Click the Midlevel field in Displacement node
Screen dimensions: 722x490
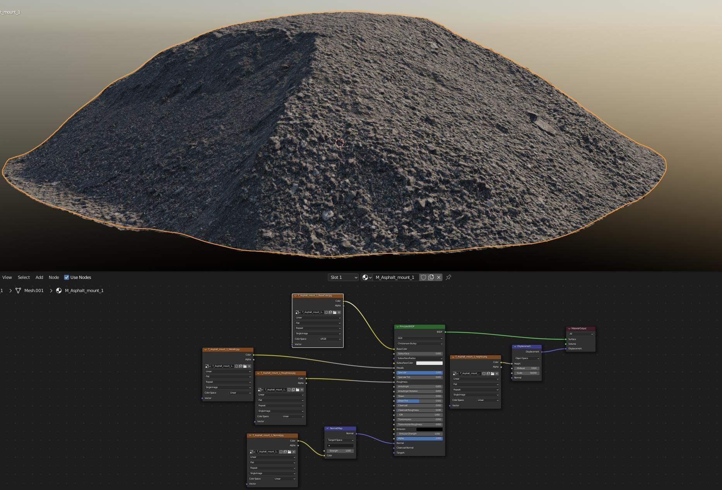click(527, 368)
